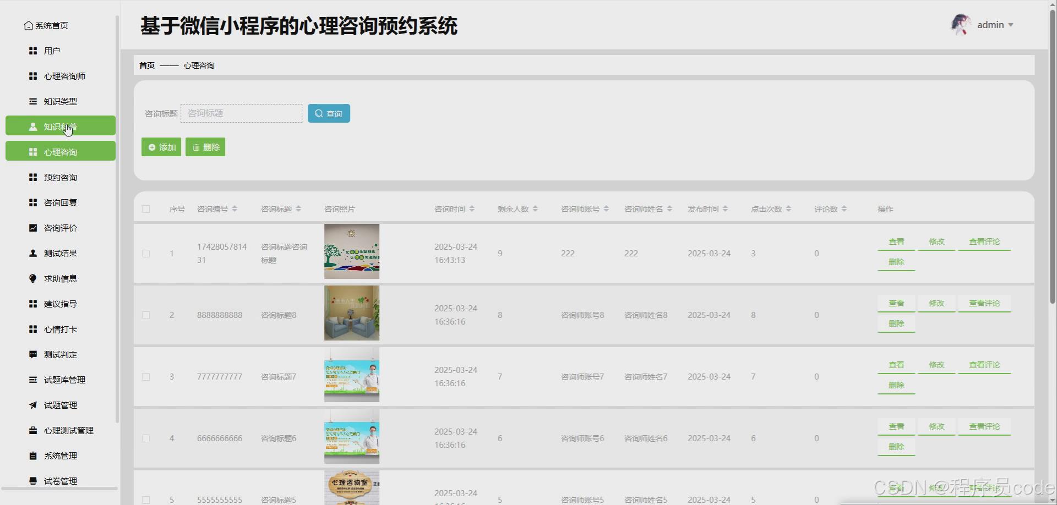Check the checkbox beside 咨询标题7 row

(x=146, y=377)
